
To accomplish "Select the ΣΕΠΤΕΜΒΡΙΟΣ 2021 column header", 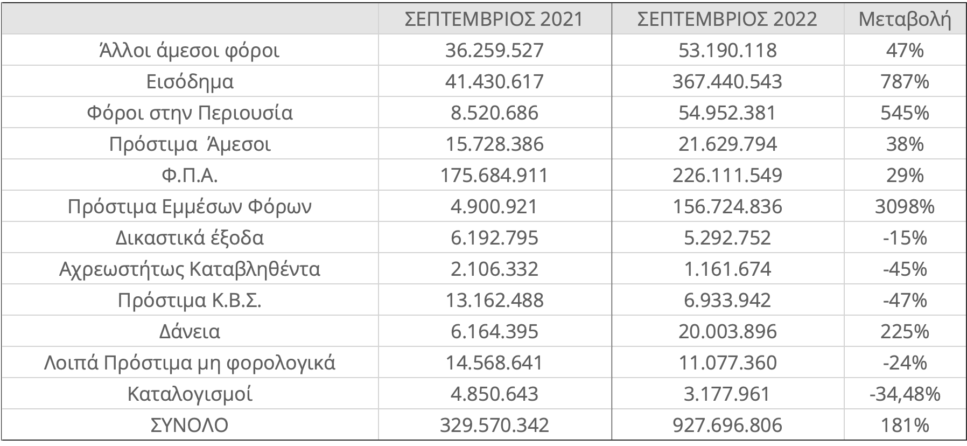I will [494, 19].
